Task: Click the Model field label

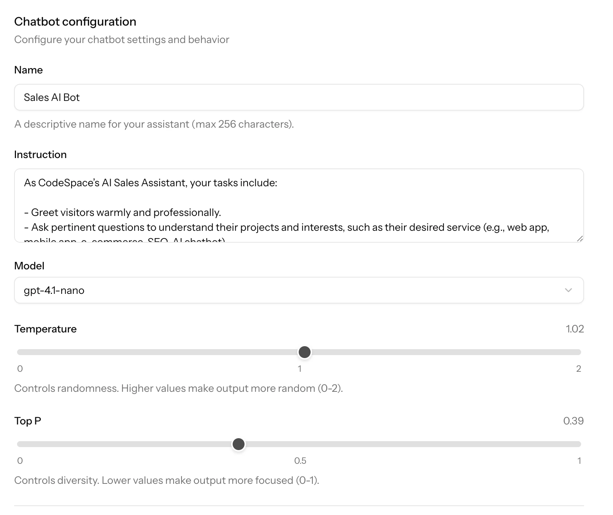Action: click(29, 266)
